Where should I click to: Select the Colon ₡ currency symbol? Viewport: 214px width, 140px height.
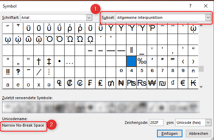pos(70,83)
